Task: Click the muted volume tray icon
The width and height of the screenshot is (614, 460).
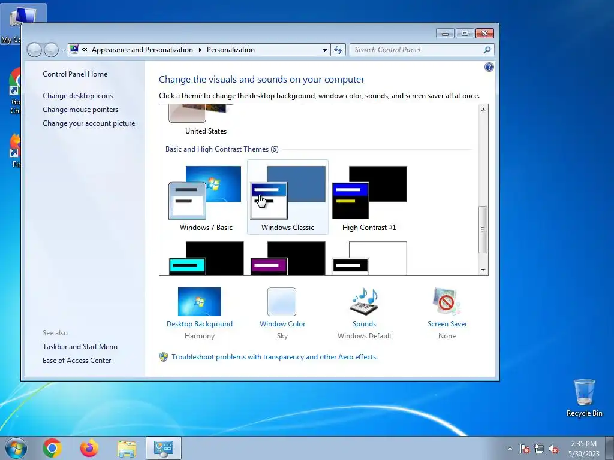Action: click(x=553, y=449)
